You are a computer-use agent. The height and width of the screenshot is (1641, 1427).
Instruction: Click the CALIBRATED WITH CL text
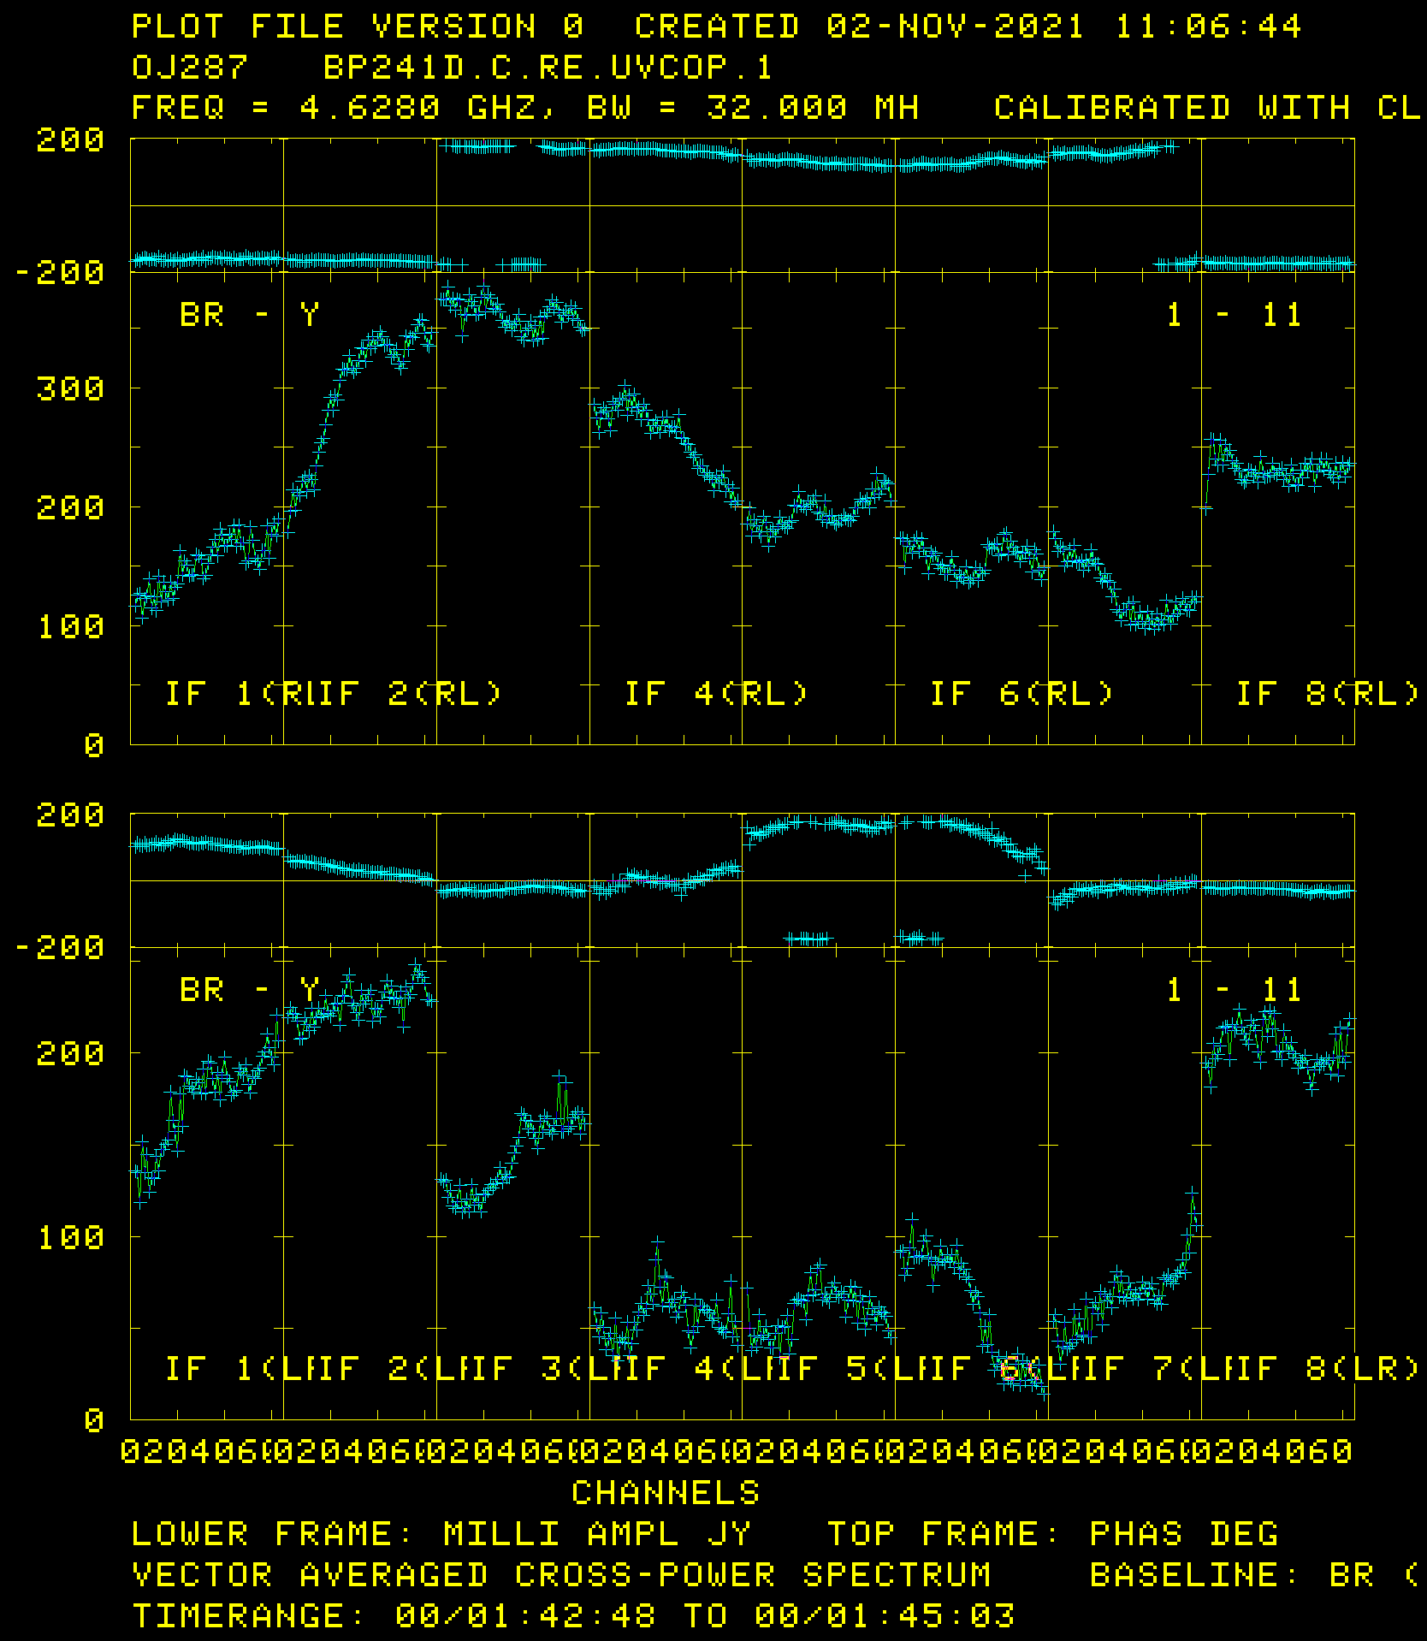point(1206,109)
